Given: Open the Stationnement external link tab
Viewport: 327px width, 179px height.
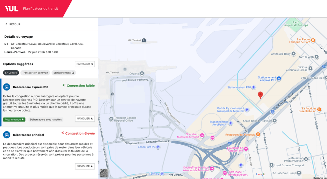Looking at the screenshot, I should click(x=64, y=73).
